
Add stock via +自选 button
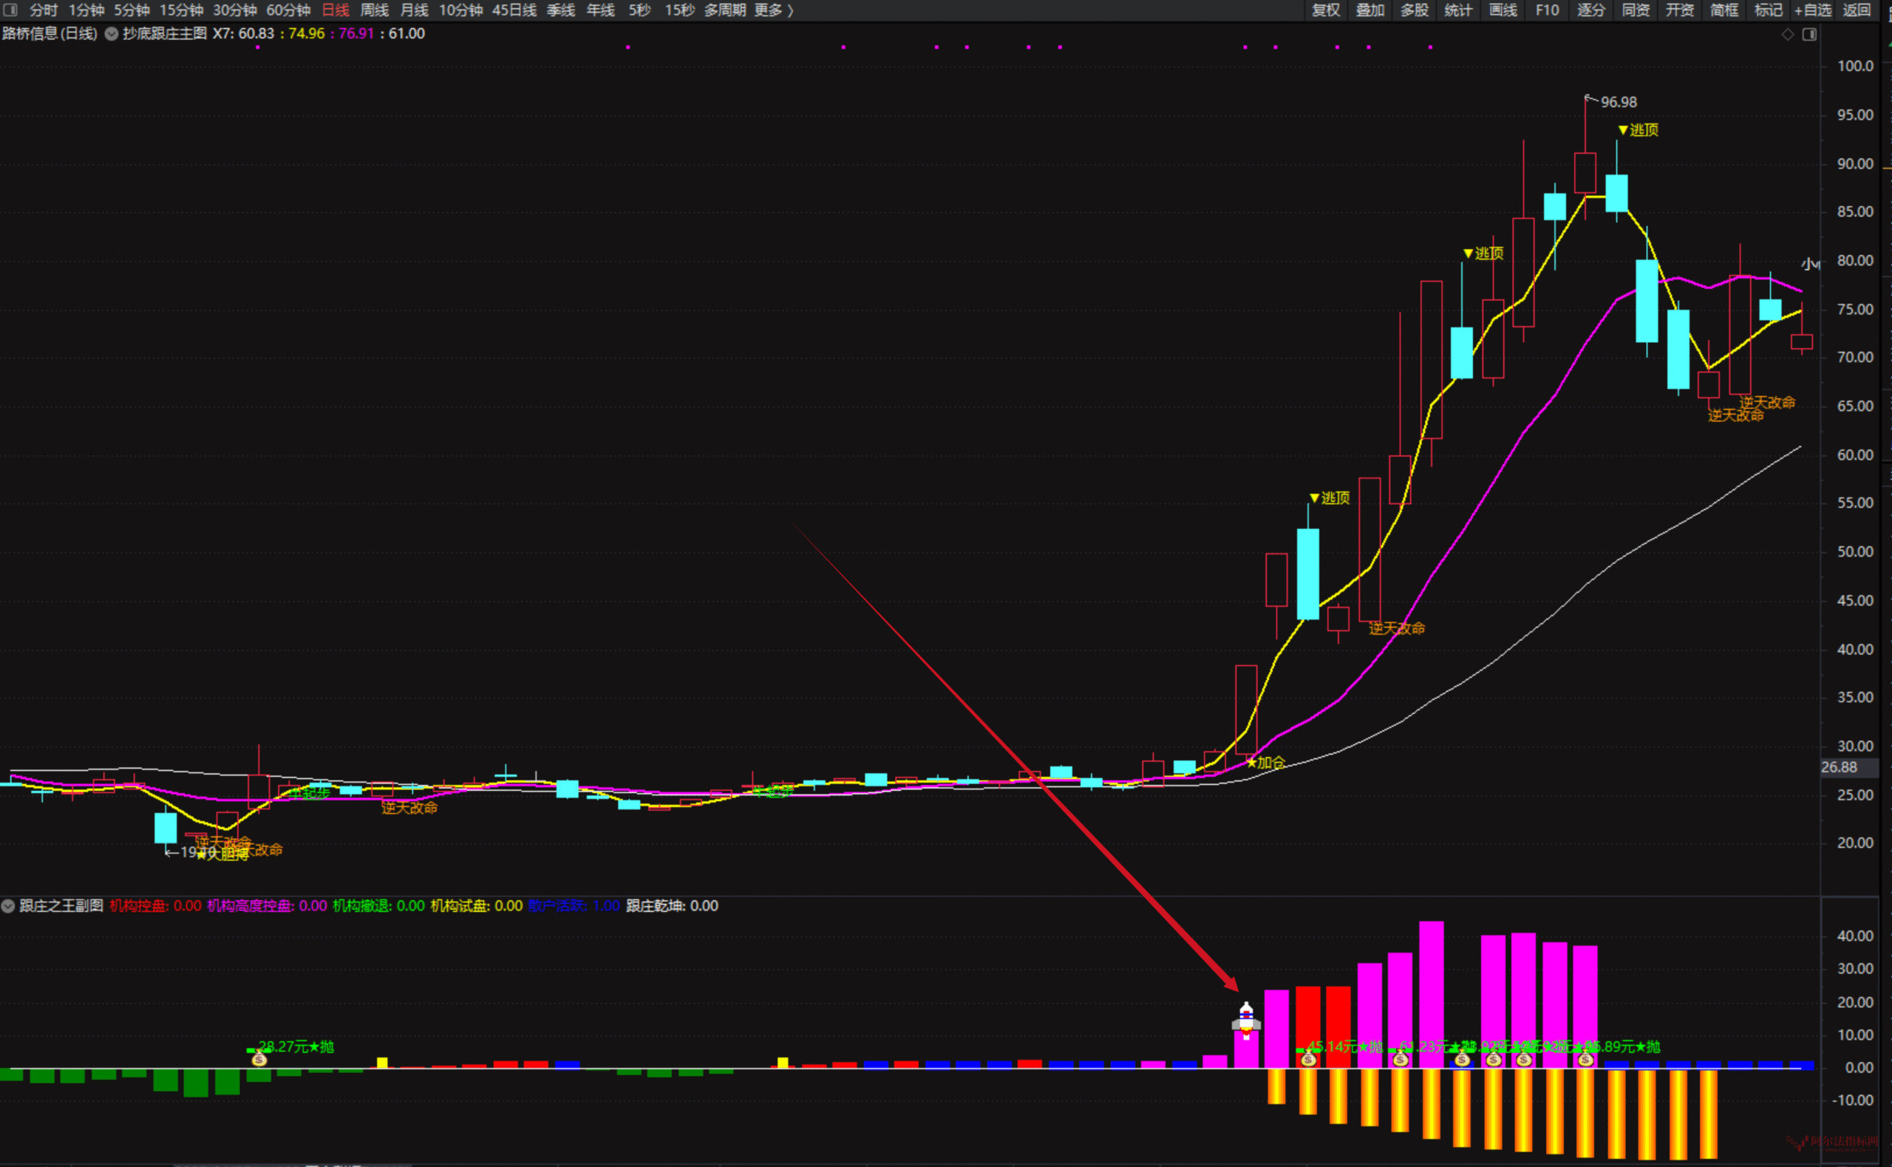coord(1812,10)
